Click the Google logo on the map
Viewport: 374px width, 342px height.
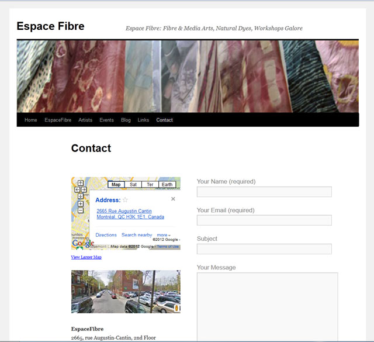pyautogui.click(x=83, y=243)
